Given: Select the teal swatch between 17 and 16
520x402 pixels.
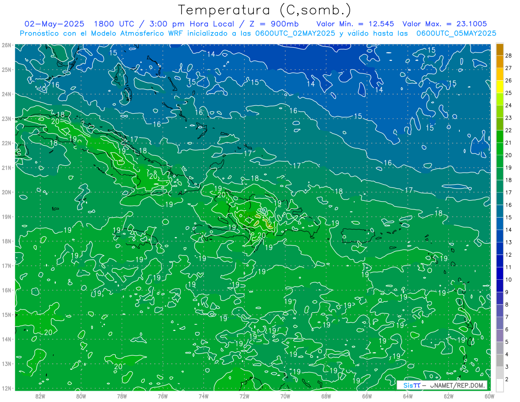Looking at the screenshot, I should pos(500,199).
